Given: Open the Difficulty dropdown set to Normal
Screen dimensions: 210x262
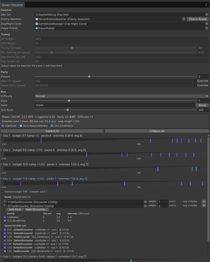Looking at the screenshot, I should pyautogui.click(x=122, y=96).
